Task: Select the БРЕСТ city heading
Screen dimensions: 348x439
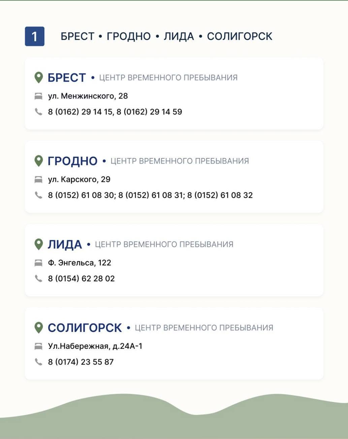Action: tap(67, 78)
